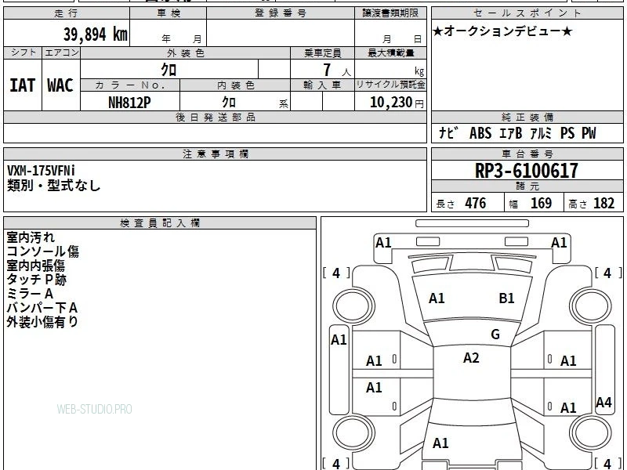Click the 輸入車 header cell
The width and height of the screenshot is (627, 470).
(322, 85)
